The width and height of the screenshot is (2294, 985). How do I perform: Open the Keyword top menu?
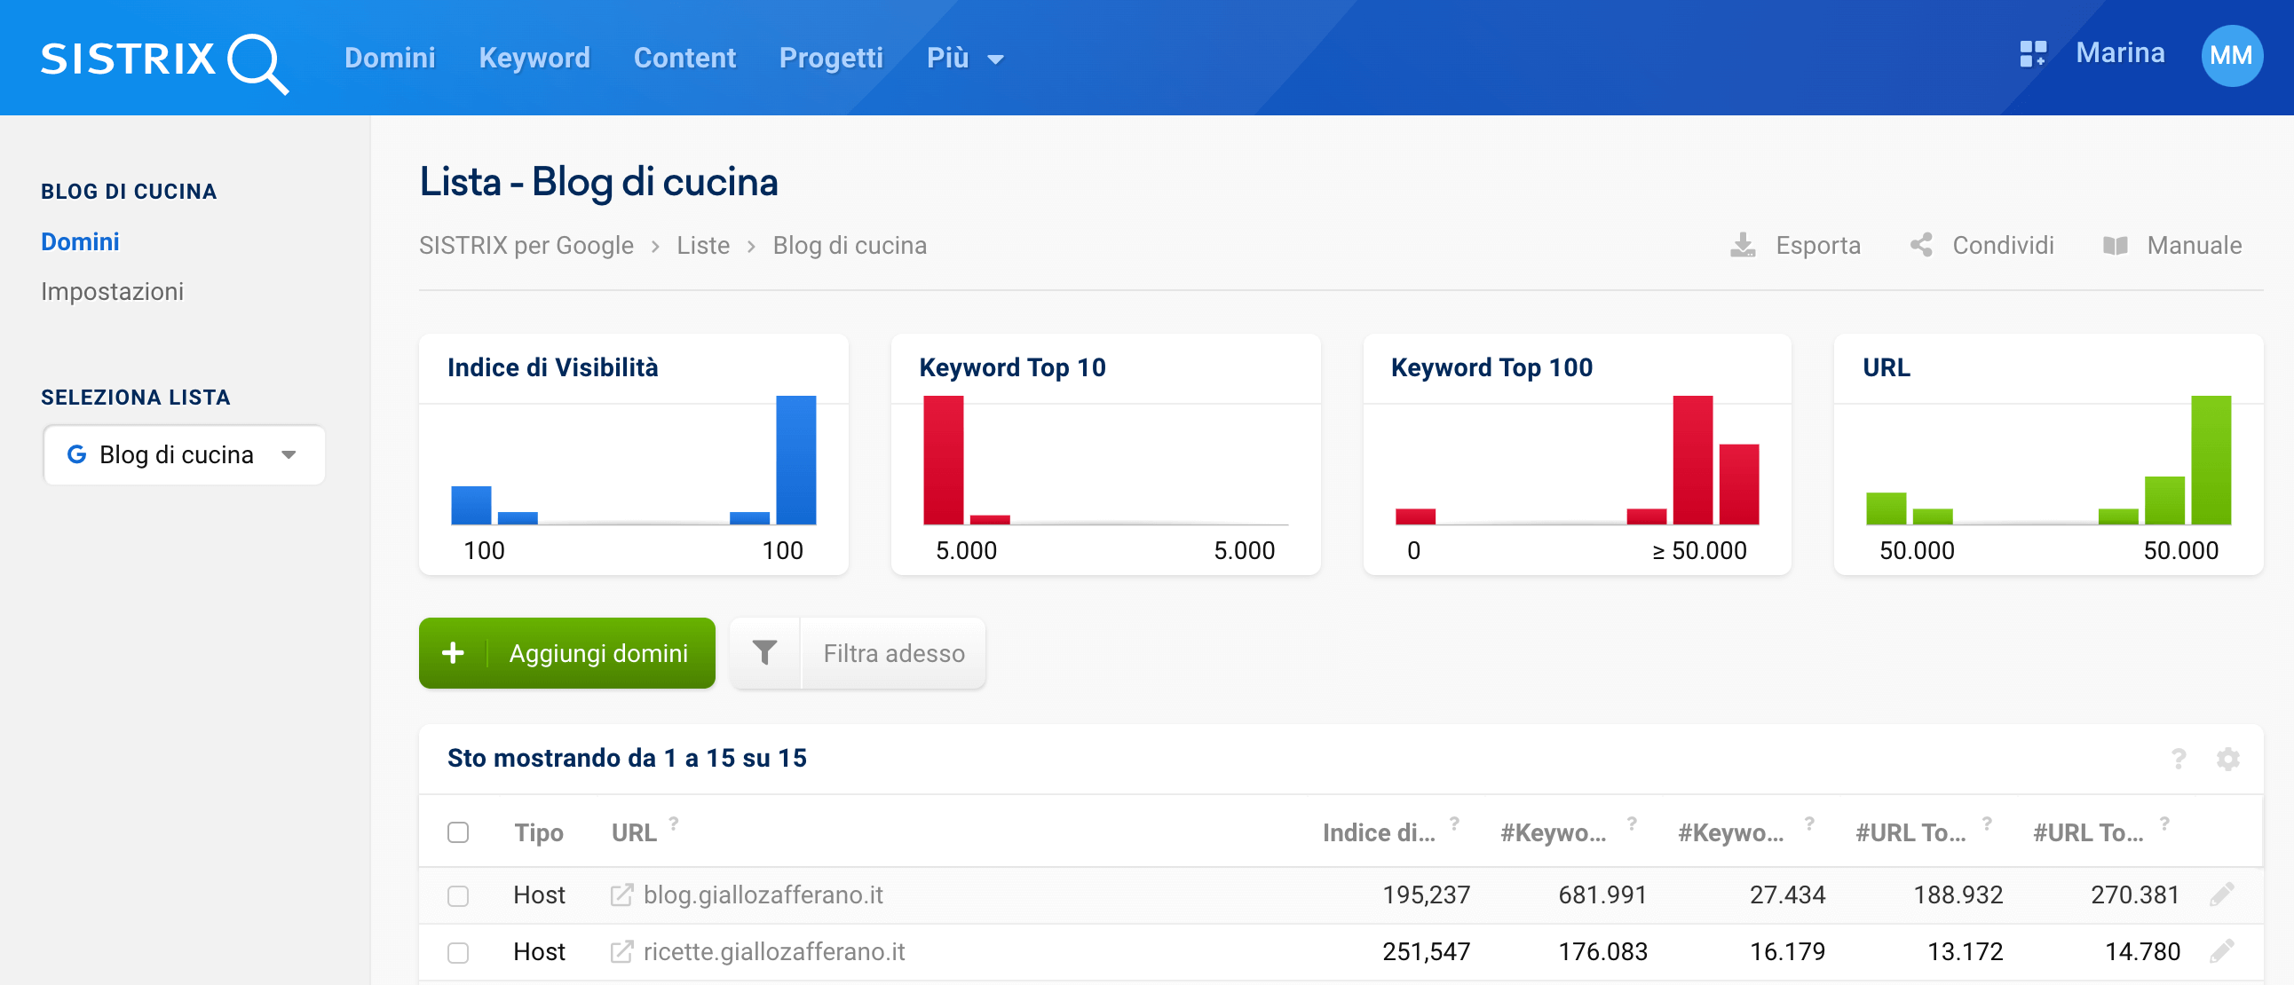pyautogui.click(x=534, y=58)
